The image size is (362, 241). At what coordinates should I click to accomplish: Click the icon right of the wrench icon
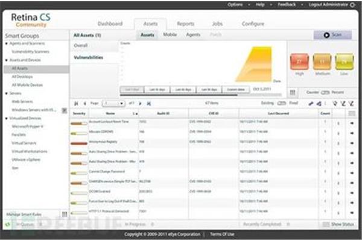319,104
